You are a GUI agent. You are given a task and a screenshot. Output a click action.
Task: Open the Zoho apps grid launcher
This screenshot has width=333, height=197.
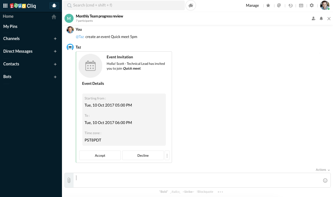coord(5,6)
